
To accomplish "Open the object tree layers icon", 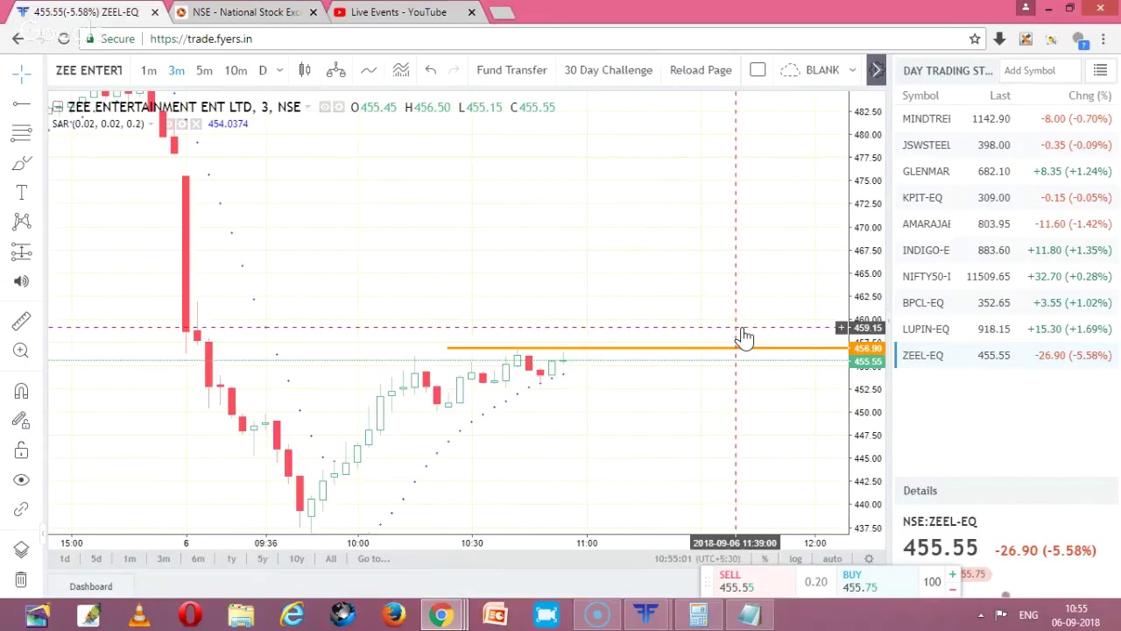I will pyautogui.click(x=22, y=549).
